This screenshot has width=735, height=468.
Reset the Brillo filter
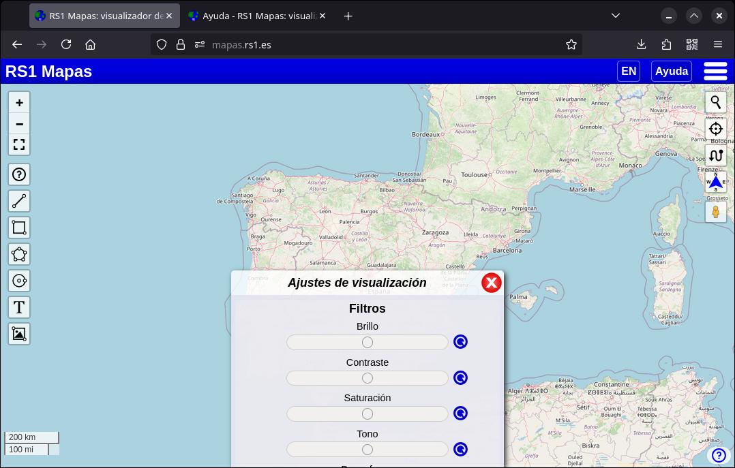coord(460,342)
